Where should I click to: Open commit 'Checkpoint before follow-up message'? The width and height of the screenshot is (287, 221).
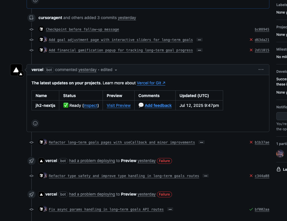coord(82,29)
